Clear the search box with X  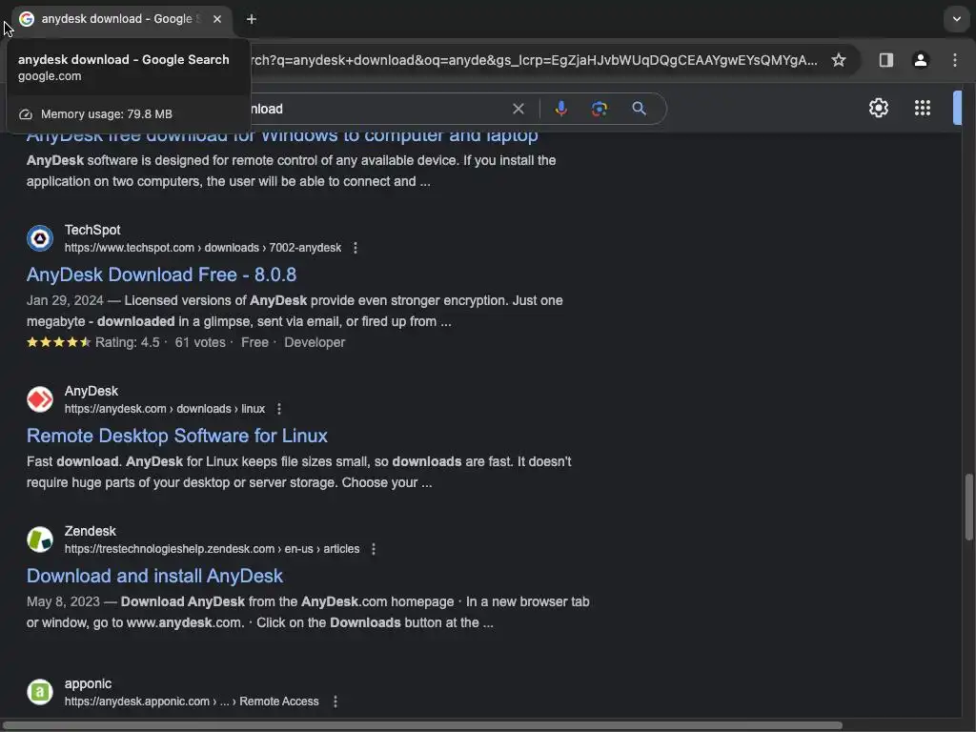pyautogui.click(x=518, y=109)
